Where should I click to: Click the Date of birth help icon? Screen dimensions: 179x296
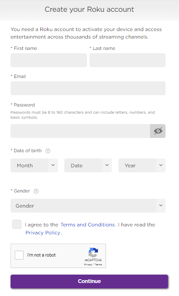[x=48, y=151]
